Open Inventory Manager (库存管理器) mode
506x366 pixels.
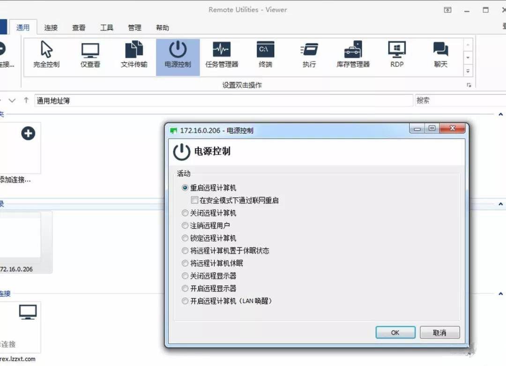[353, 54]
